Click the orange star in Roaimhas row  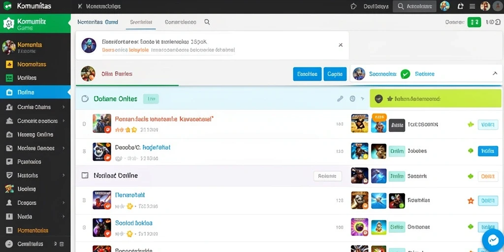pyautogui.click(x=471, y=201)
